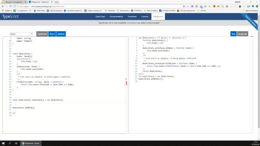Image resolution: width=260 pixels, height=146 pixels.
Task: Open the Ru Stack Overflow bookmark
Action: [167, 11]
